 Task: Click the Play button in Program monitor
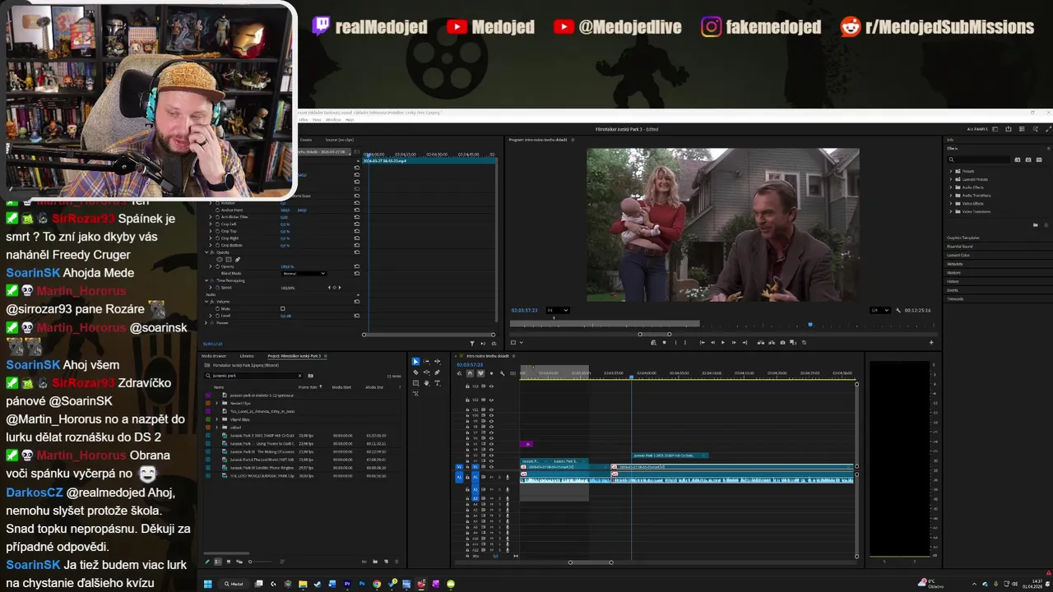coord(723,342)
